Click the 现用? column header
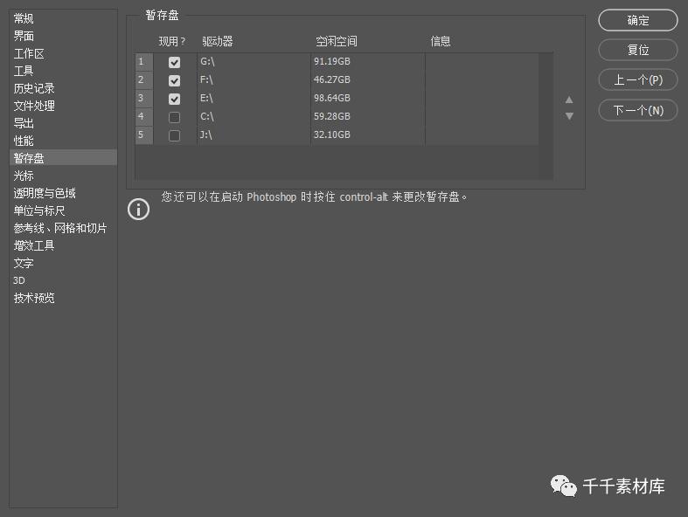688x517 pixels. click(x=172, y=42)
